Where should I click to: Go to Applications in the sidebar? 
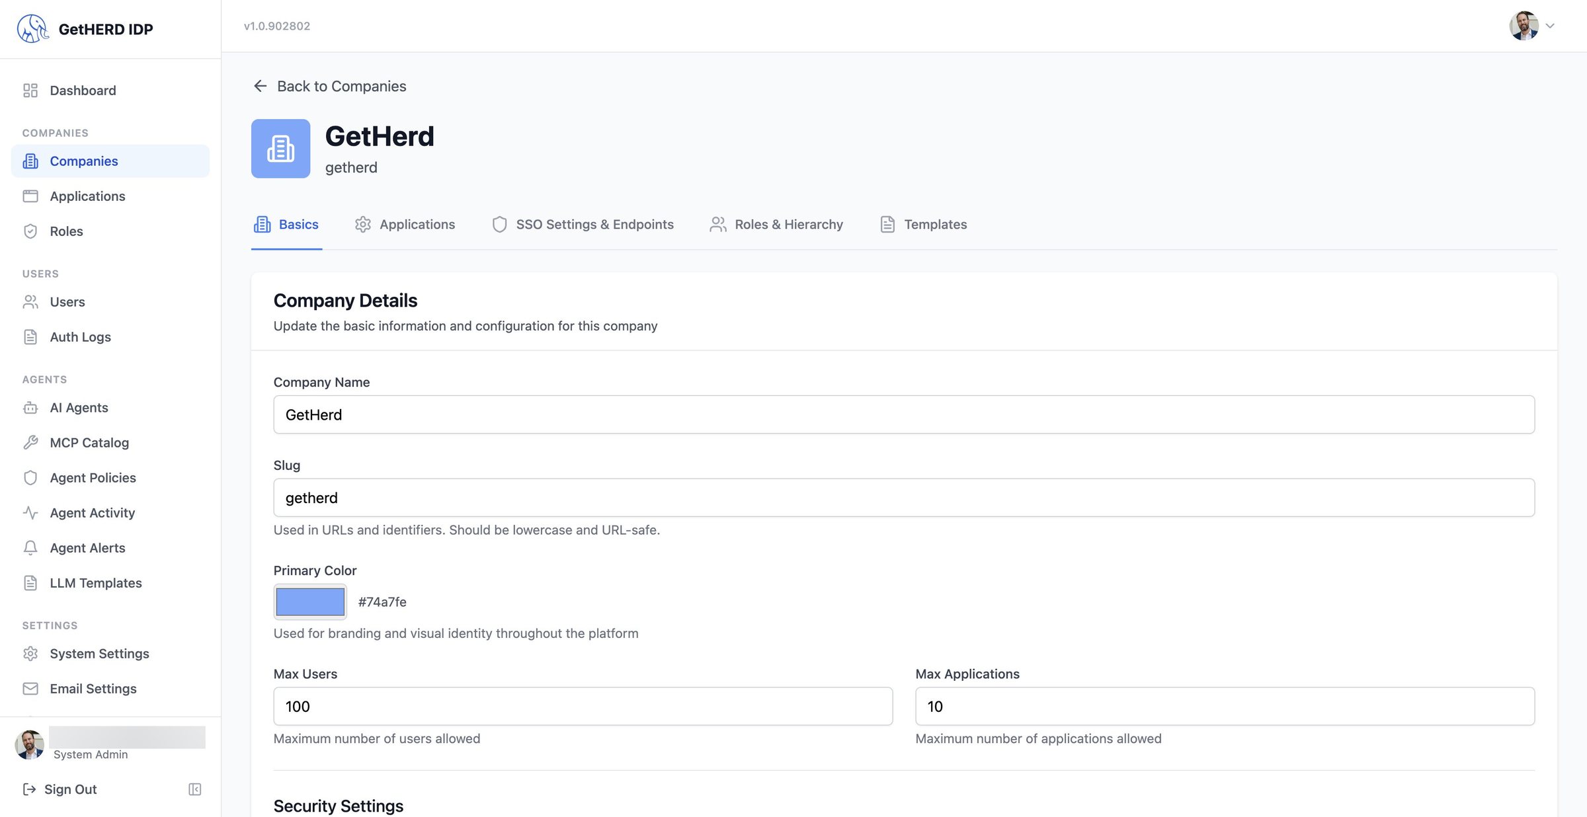[110, 196]
